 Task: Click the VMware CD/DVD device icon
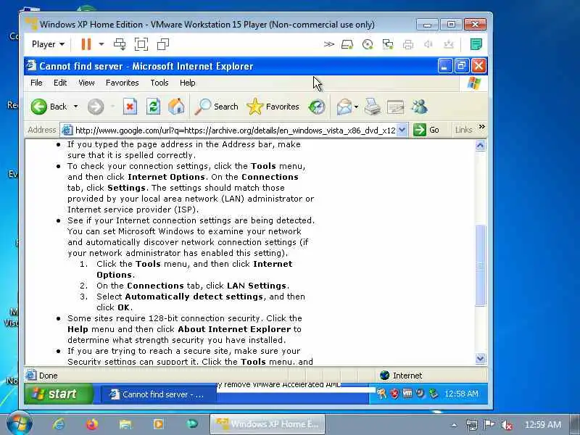368,44
